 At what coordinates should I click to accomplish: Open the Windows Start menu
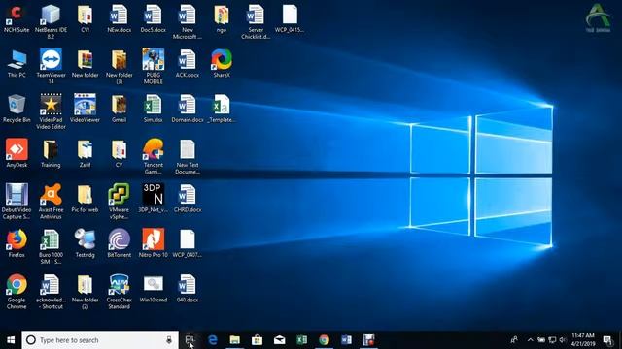point(11,340)
